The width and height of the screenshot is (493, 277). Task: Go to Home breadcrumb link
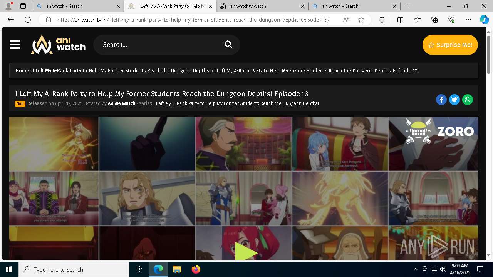[x=22, y=70]
